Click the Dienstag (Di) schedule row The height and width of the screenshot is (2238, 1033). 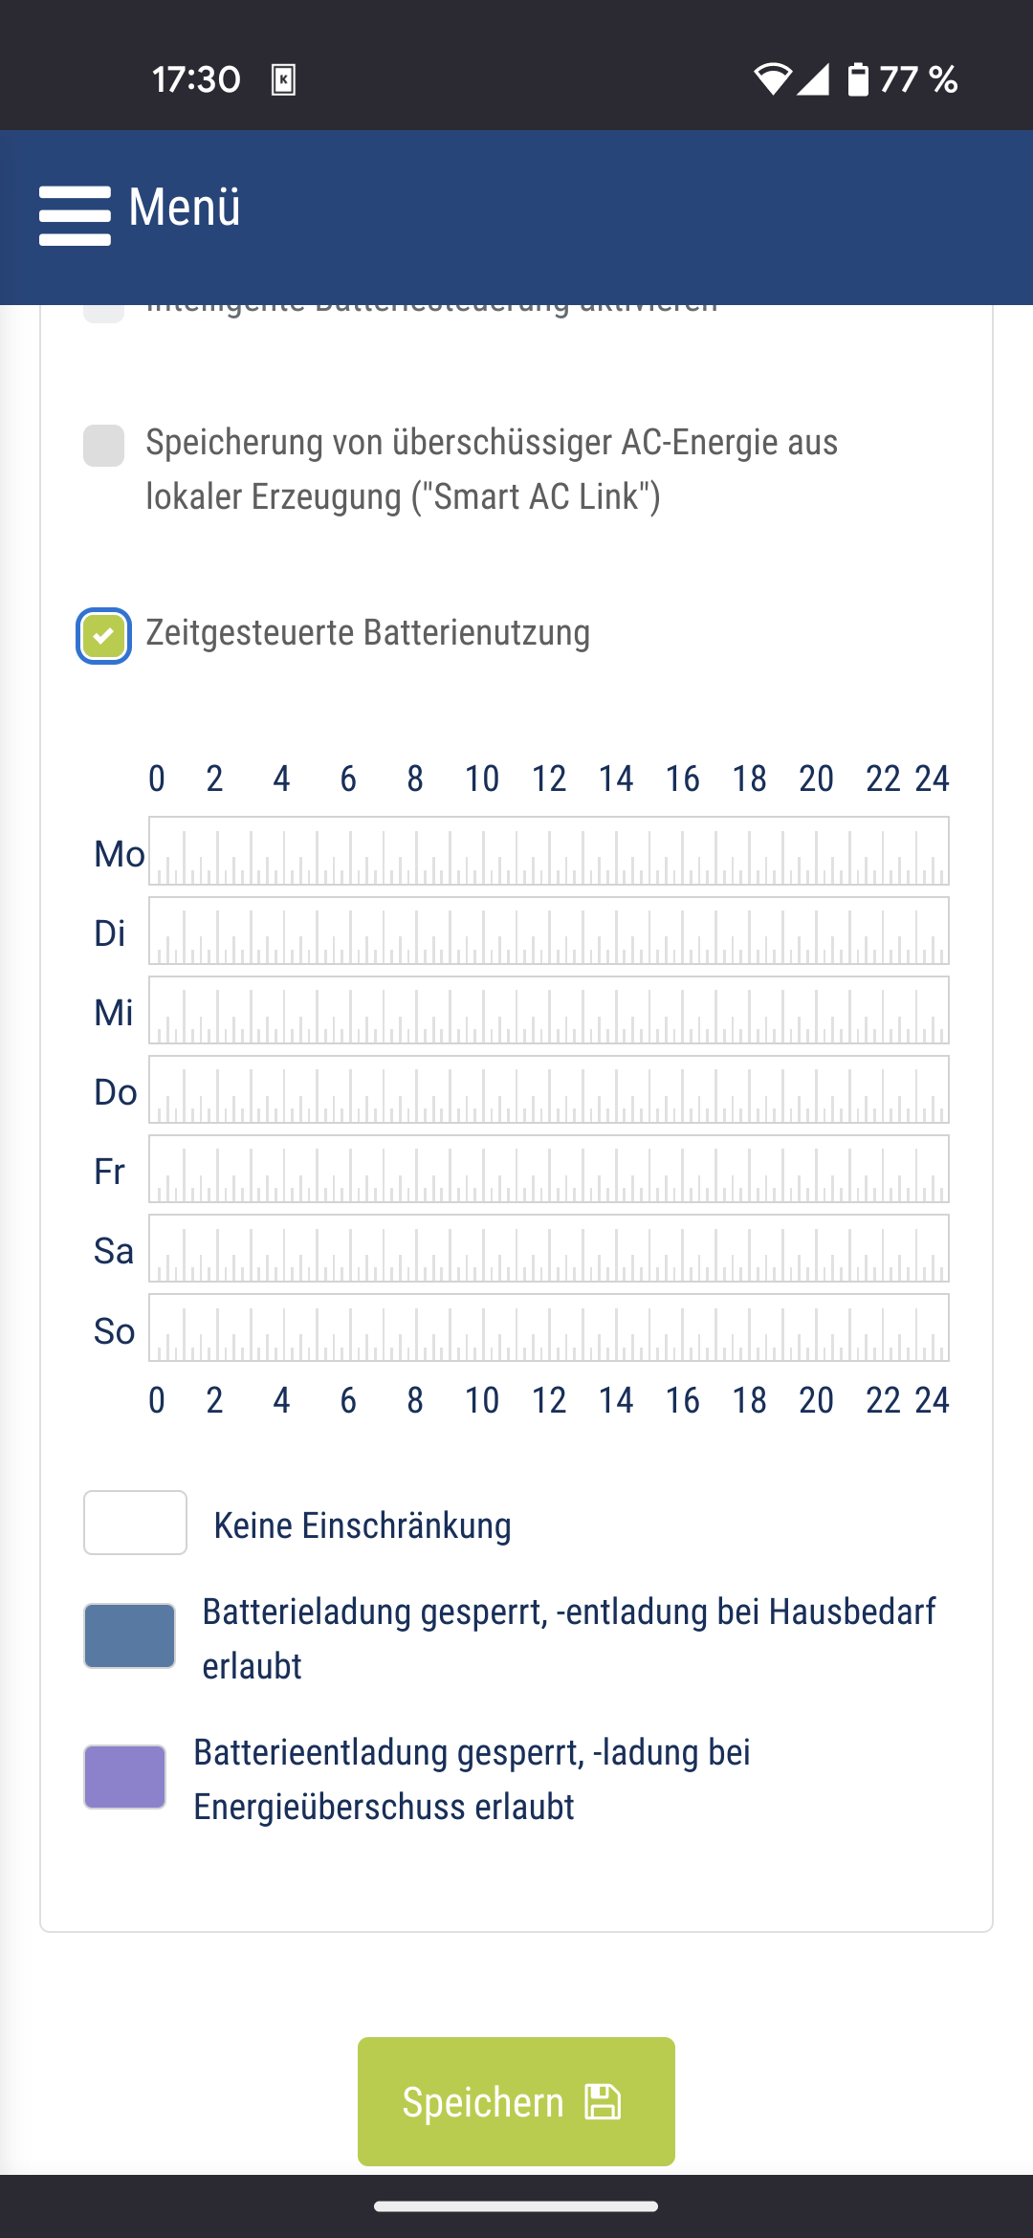[548, 931]
